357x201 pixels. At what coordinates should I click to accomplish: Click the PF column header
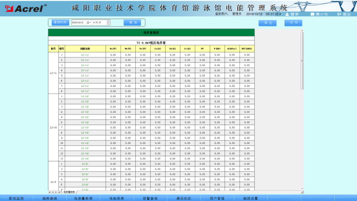click(x=203, y=49)
